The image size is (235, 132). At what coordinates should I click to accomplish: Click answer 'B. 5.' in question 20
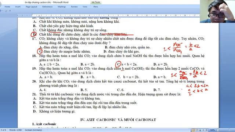pyautogui.click(x=84, y=90)
